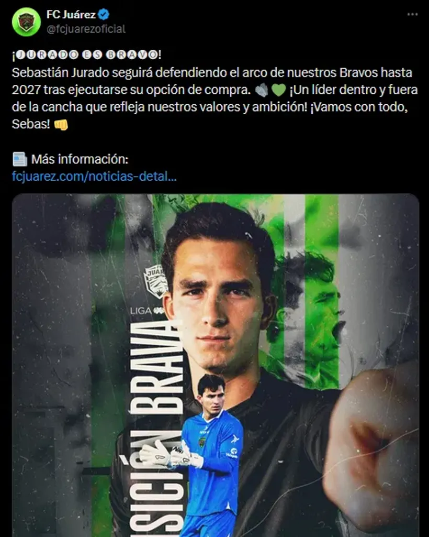Click the FC Juárez crest in poster
Screen dimensions: 429x537
156,281
